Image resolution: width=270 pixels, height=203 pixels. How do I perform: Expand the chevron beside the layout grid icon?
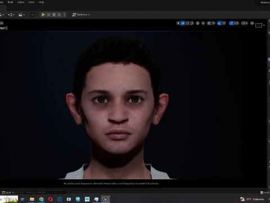pos(264,25)
